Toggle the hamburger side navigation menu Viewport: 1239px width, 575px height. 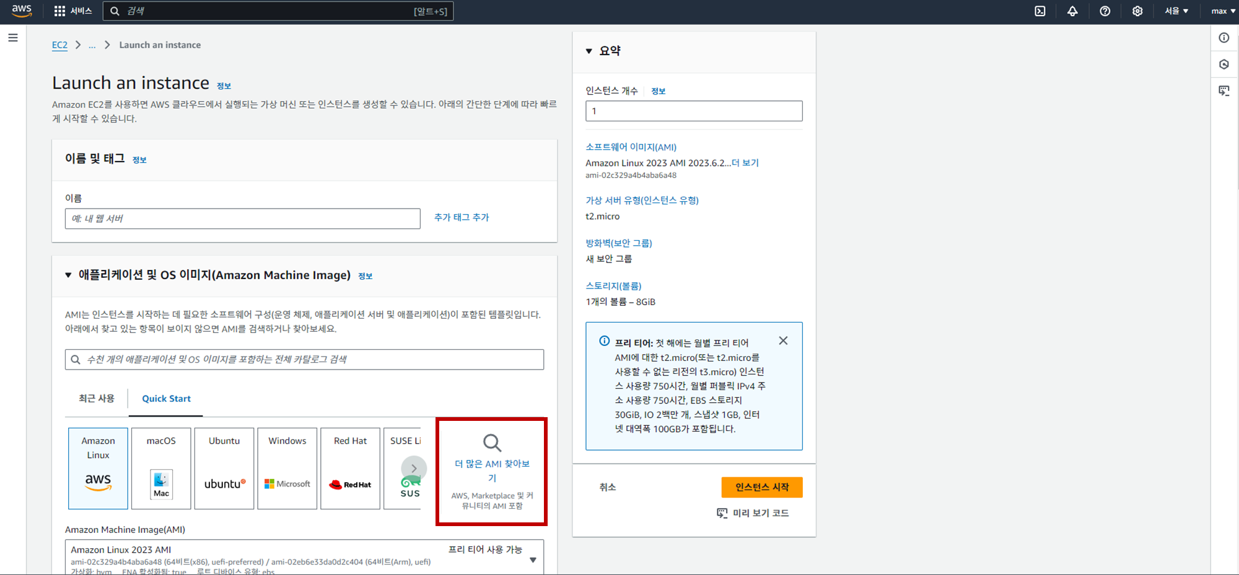pyautogui.click(x=13, y=38)
